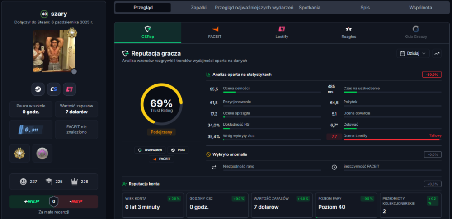
Task: Open the Spotkania tab
Action: (x=310, y=8)
